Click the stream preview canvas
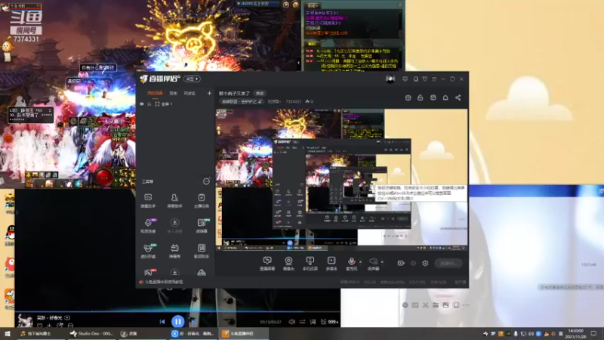The image size is (604, 340). (342, 180)
